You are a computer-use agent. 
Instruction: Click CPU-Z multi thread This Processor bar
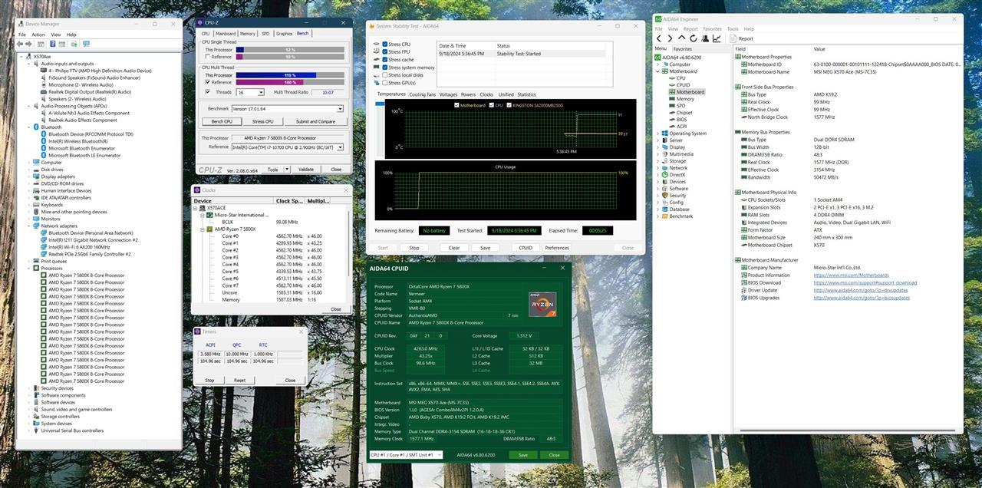[290, 75]
